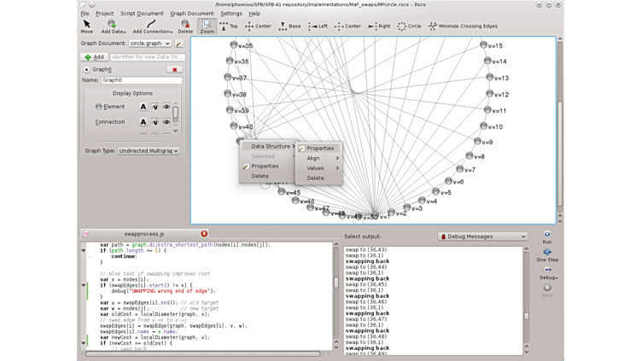Run the script

[546, 236]
